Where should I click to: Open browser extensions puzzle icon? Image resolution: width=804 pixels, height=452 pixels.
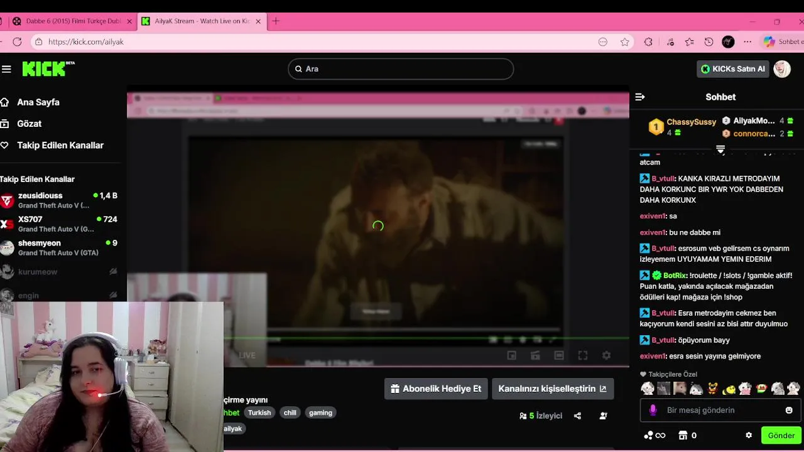coord(648,41)
